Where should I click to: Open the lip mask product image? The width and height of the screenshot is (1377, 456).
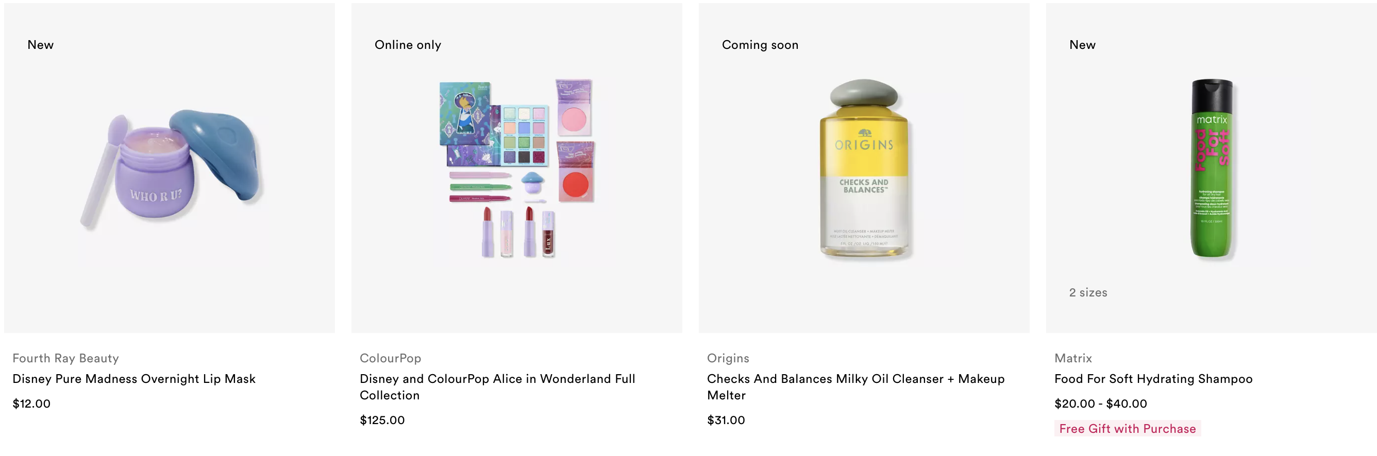pos(170,169)
